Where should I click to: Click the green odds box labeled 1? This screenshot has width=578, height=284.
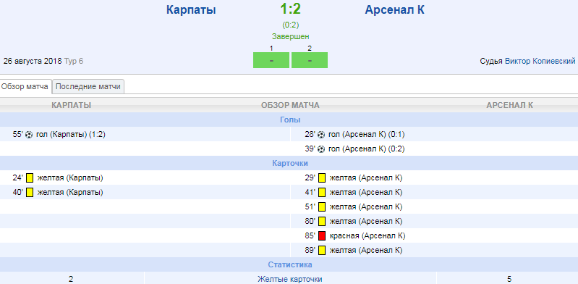tap(271, 60)
